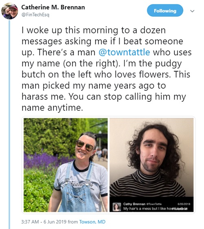Open Catherine M. Brennan display name
Image resolution: width=204 pixels, height=229 pixels.
(53, 7)
